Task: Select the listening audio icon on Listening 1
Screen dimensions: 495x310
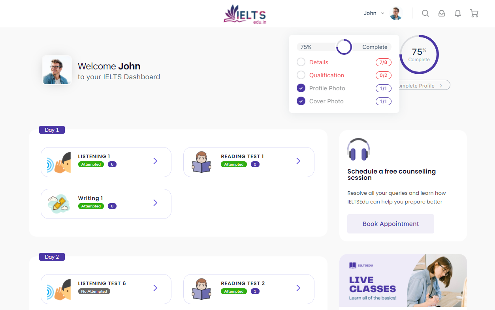Action: [59, 162]
